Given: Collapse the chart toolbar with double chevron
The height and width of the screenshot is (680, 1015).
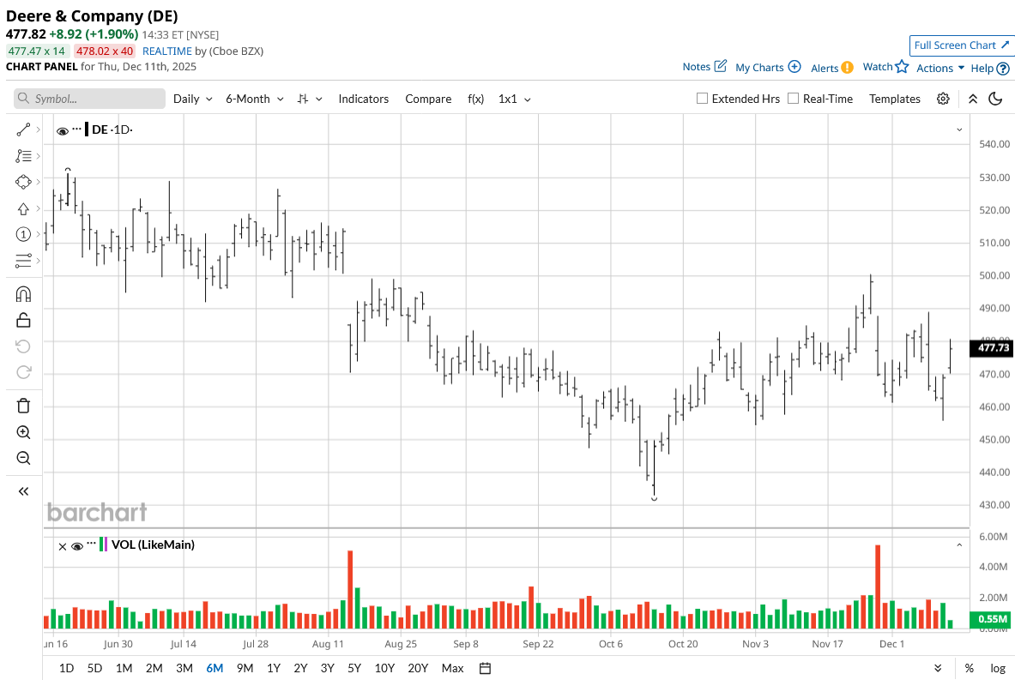Looking at the screenshot, I should pyautogui.click(x=973, y=99).
